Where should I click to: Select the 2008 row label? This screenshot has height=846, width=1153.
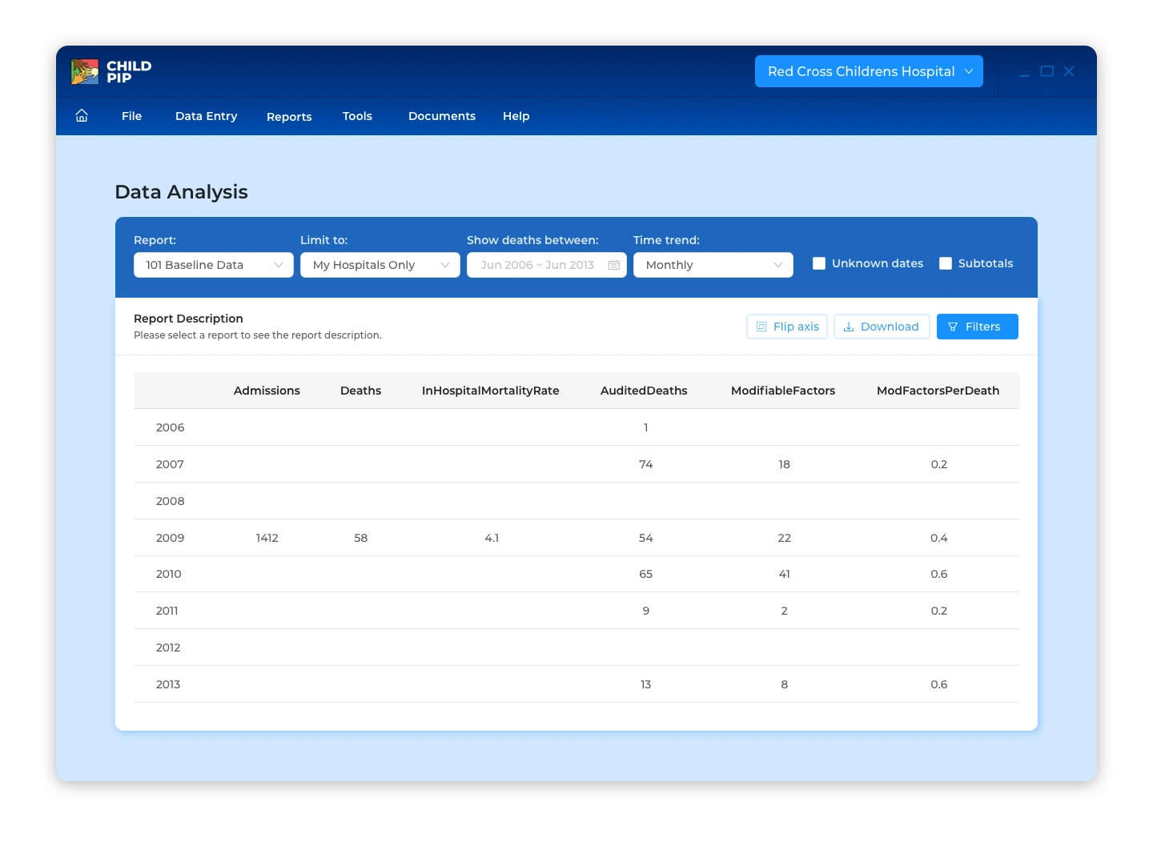(170, 501)
